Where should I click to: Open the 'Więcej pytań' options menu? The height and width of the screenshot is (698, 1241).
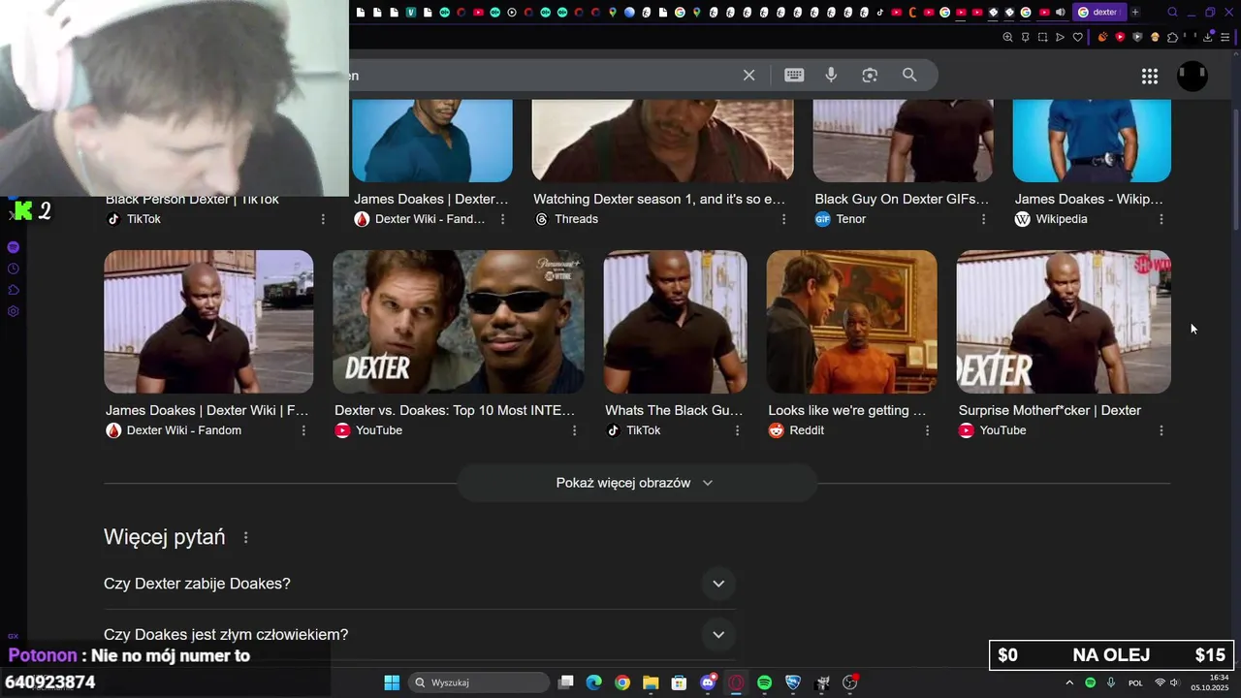point(245,537)
